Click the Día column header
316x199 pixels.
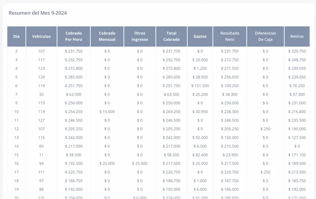(x=17, y=36)
